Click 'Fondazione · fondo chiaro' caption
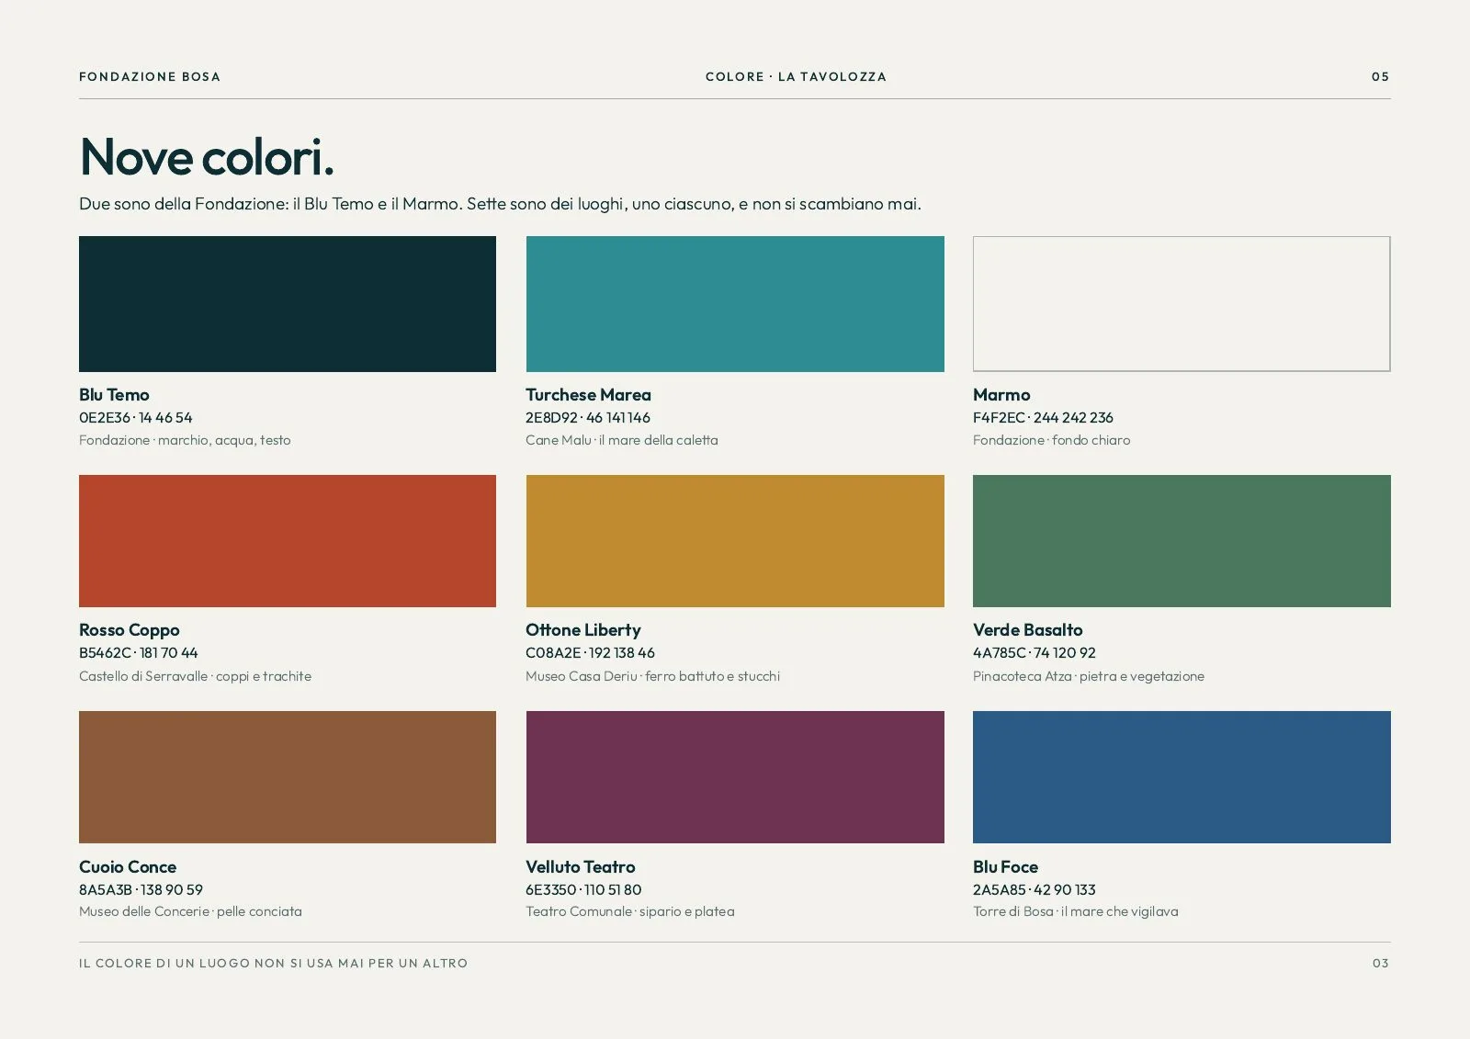Image resolution: width=1470 pixels, height=1039 pixels. point(1052,440)
